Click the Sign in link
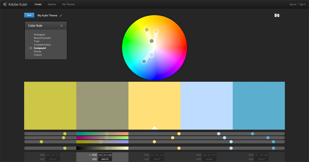The image size is (309, 162). 303,4
